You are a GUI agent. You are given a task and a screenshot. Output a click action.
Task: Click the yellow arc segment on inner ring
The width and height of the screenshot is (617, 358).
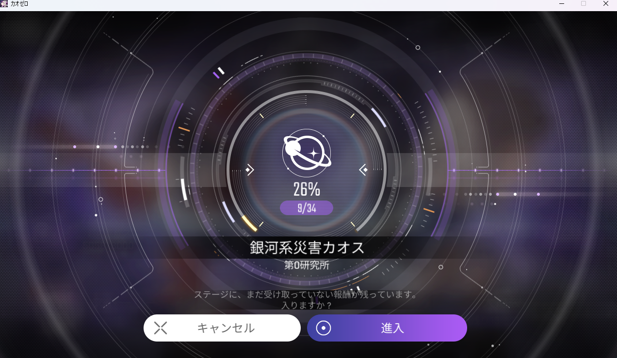(249, 223)
